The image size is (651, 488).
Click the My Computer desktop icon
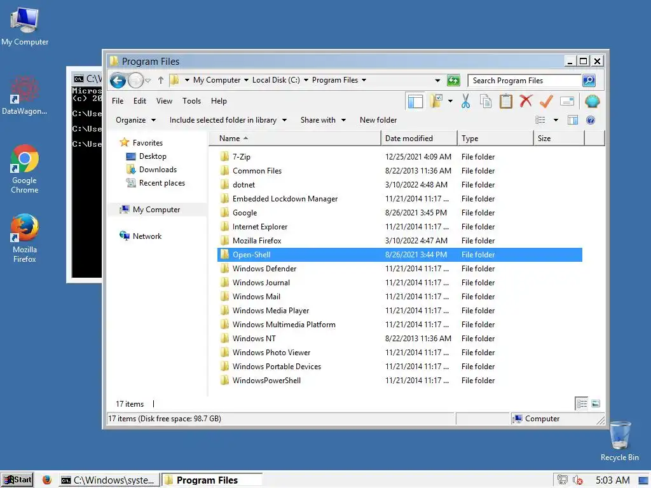pos(25,27)
